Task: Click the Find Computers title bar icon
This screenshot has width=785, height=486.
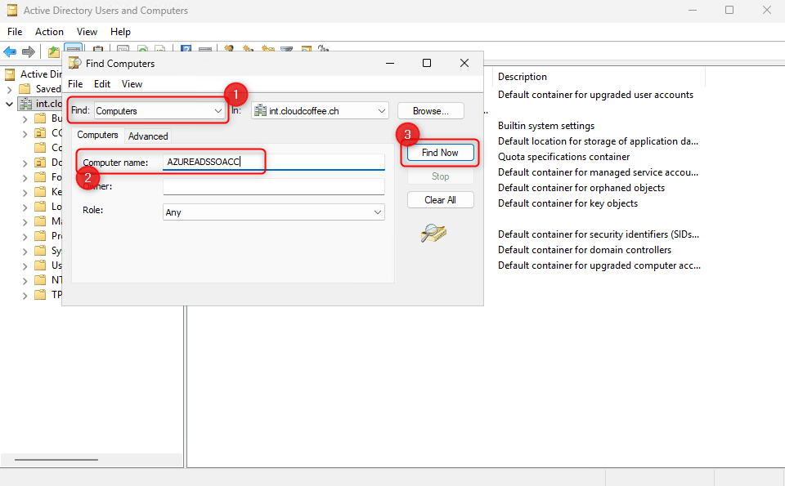Action: click(75, 63)
